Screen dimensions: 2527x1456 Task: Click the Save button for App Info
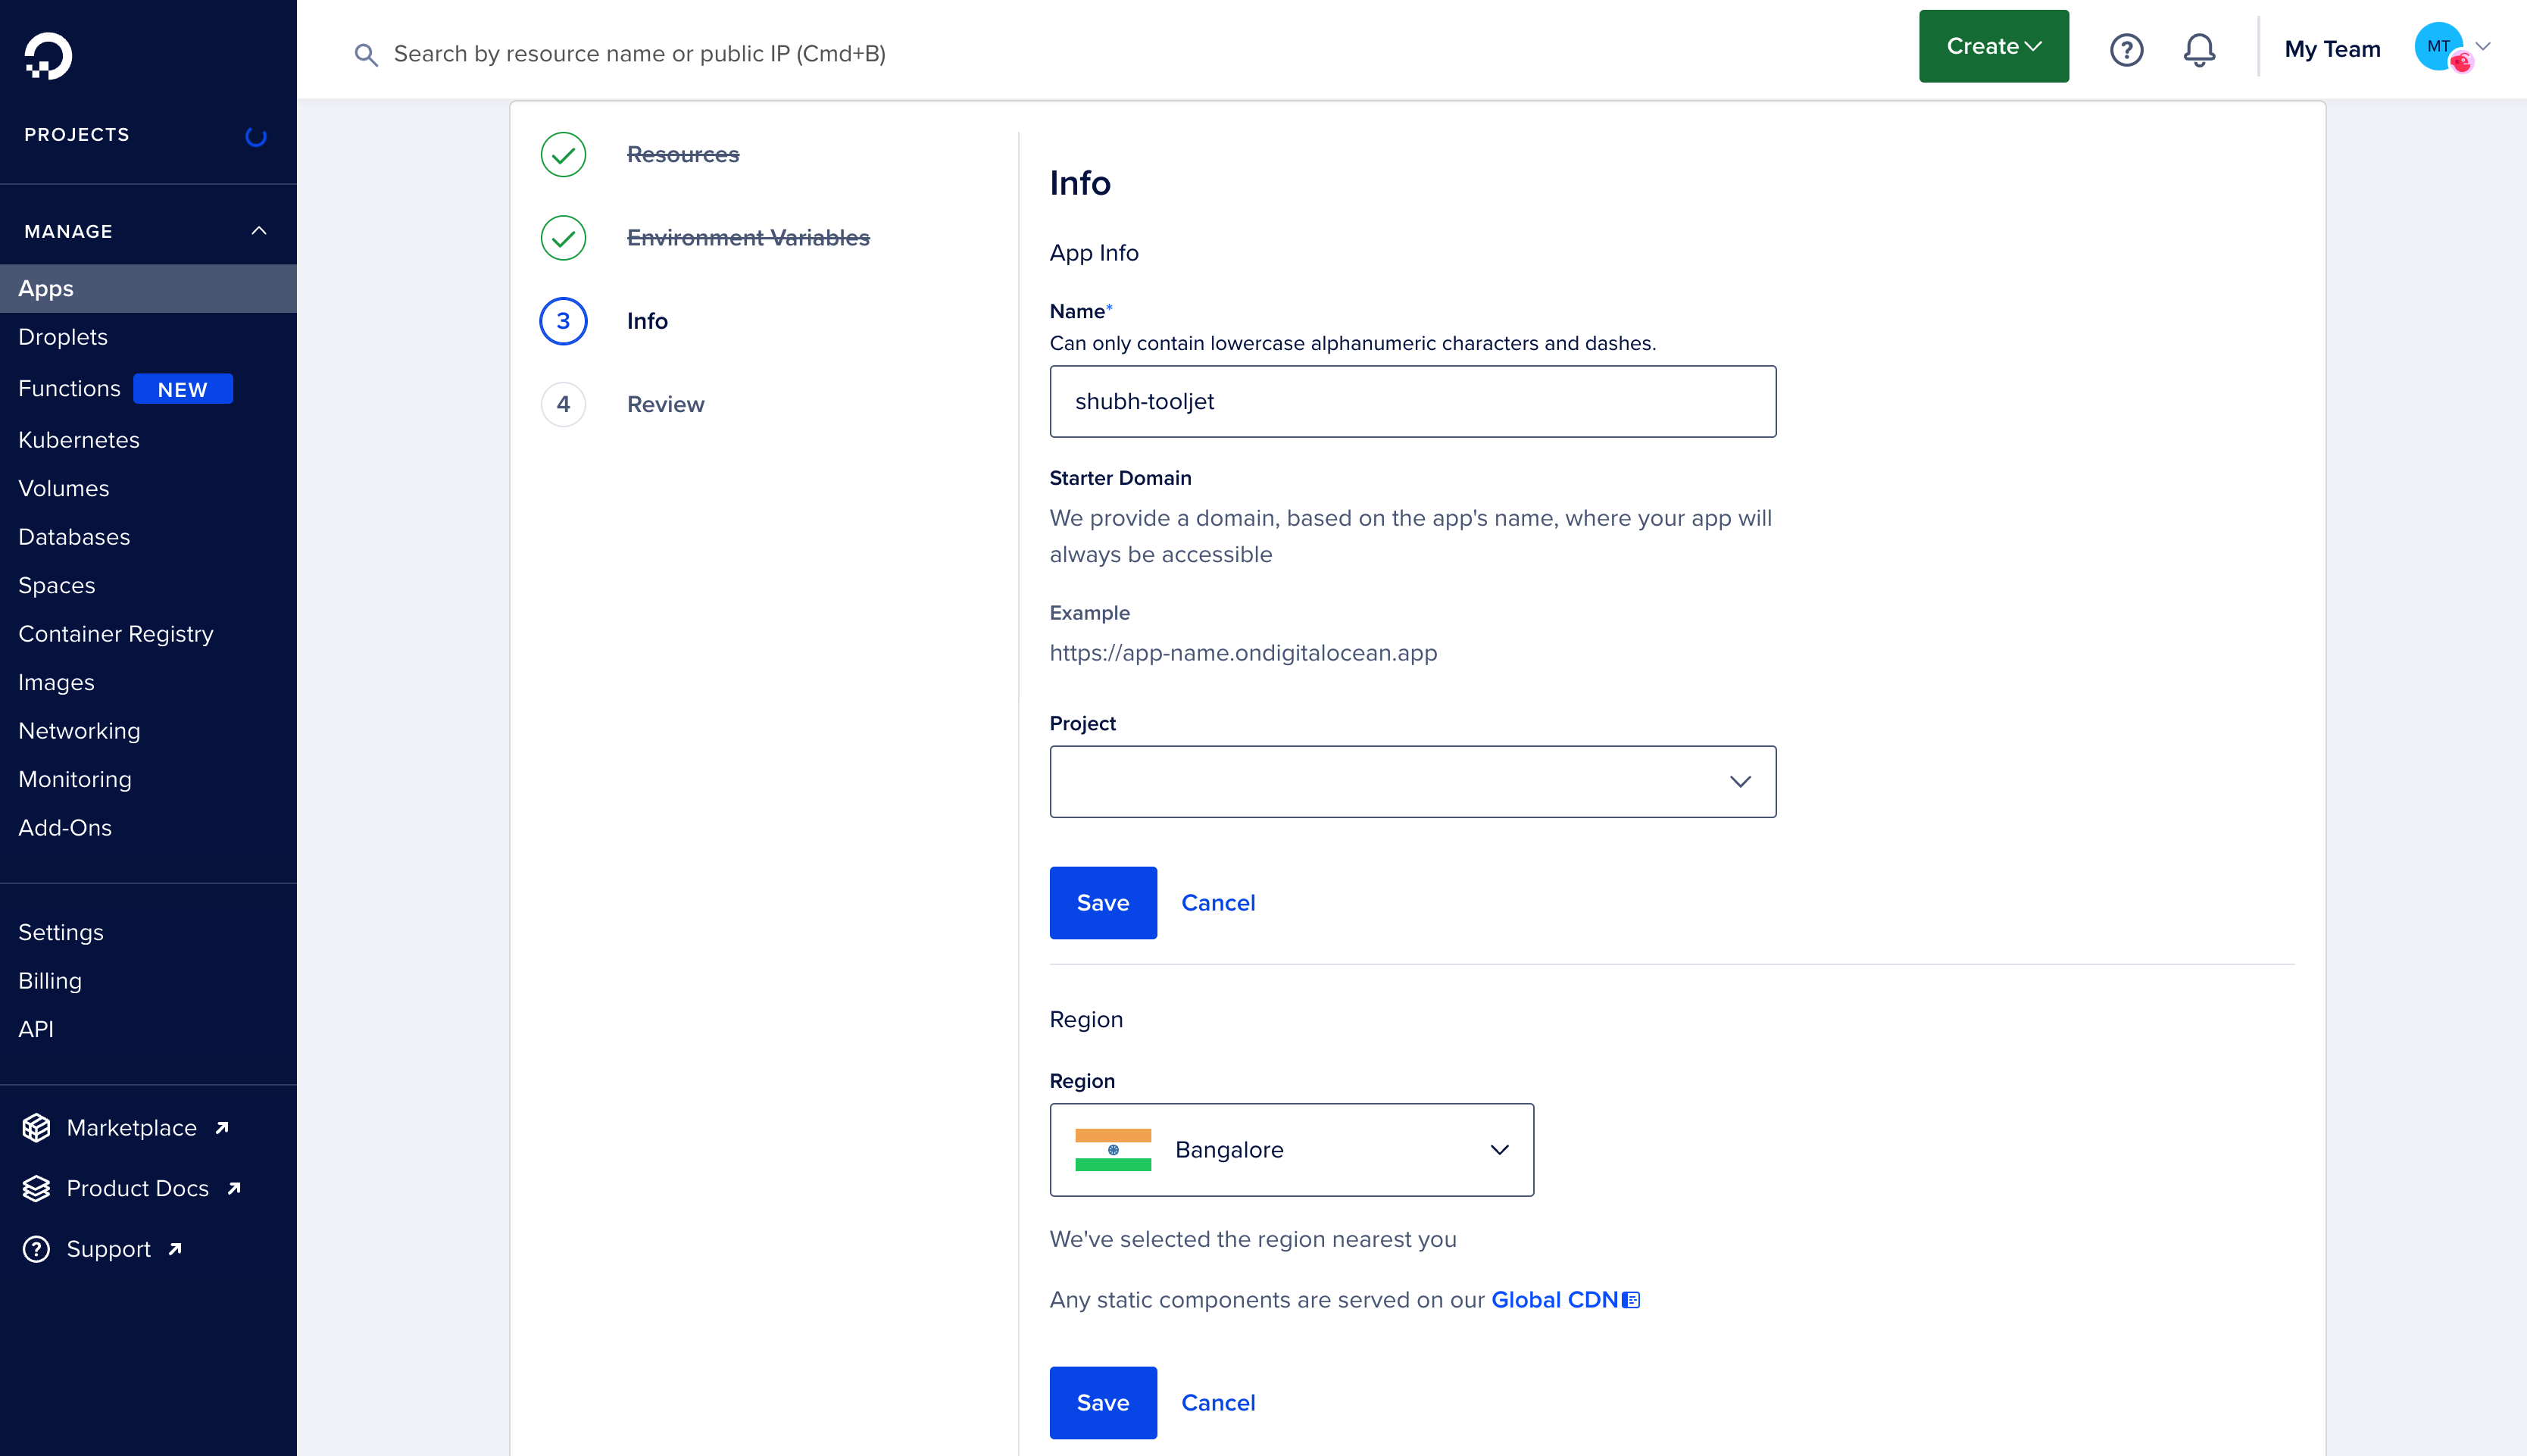(x=1102, y=902)
